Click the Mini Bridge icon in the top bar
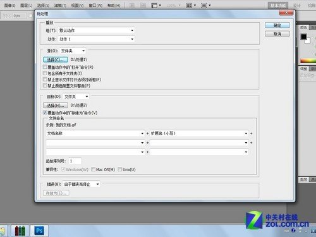The width and height of the screenshot is (316, 237). point(143,5)
